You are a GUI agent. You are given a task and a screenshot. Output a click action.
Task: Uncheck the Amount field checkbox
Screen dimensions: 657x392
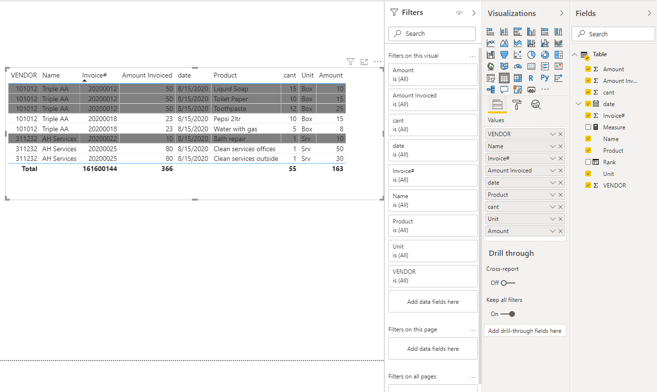[588, 69]
